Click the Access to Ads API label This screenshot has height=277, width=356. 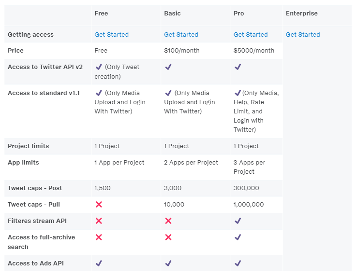36,263
